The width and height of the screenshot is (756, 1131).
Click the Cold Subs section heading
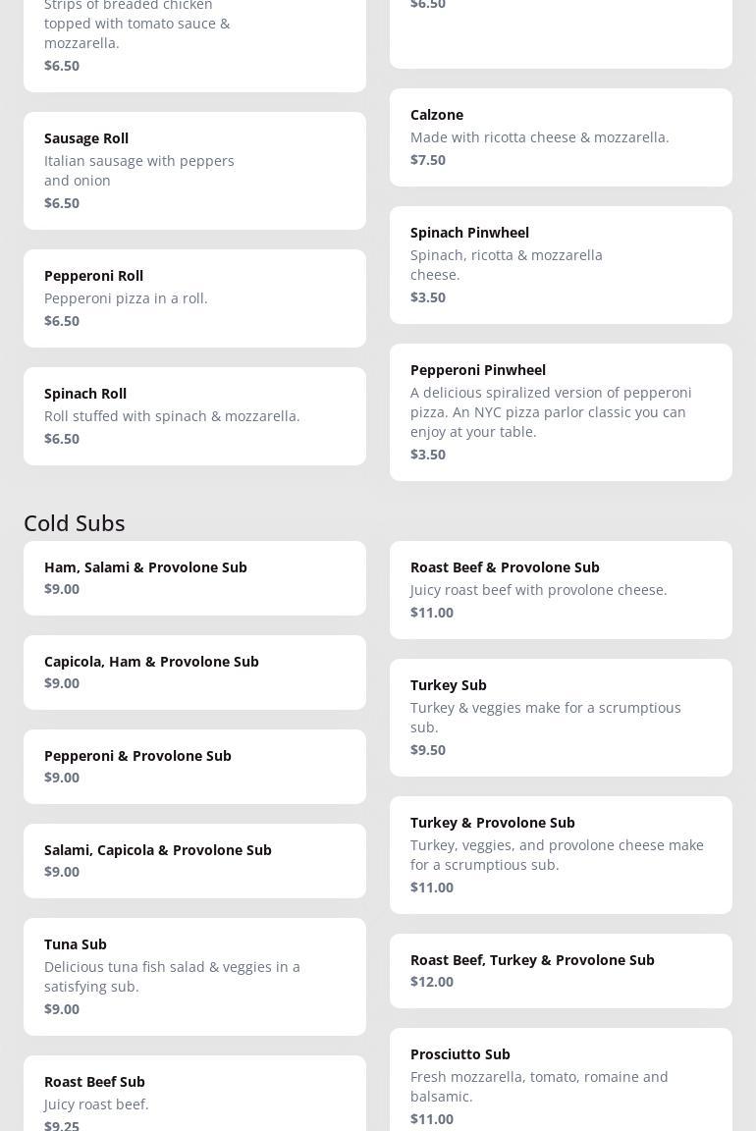(x=75, y=523)
